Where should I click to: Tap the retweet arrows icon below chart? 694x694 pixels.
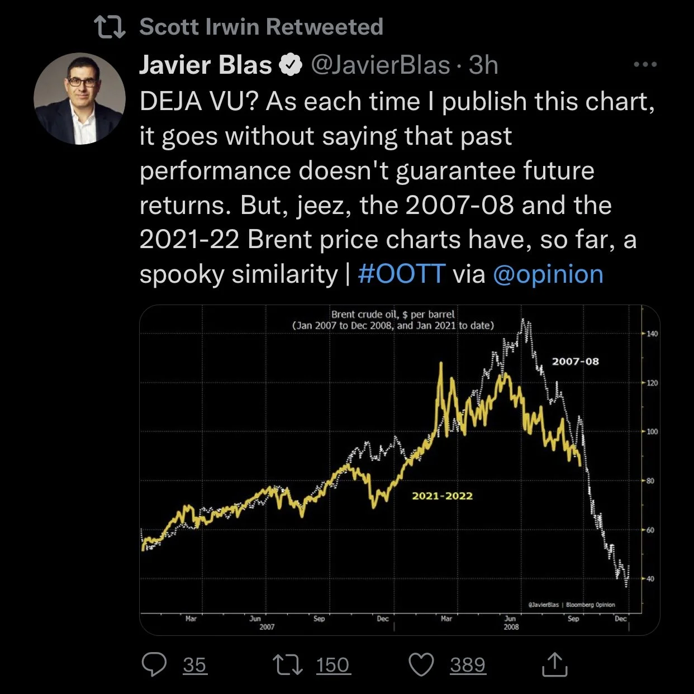[288, 665]
